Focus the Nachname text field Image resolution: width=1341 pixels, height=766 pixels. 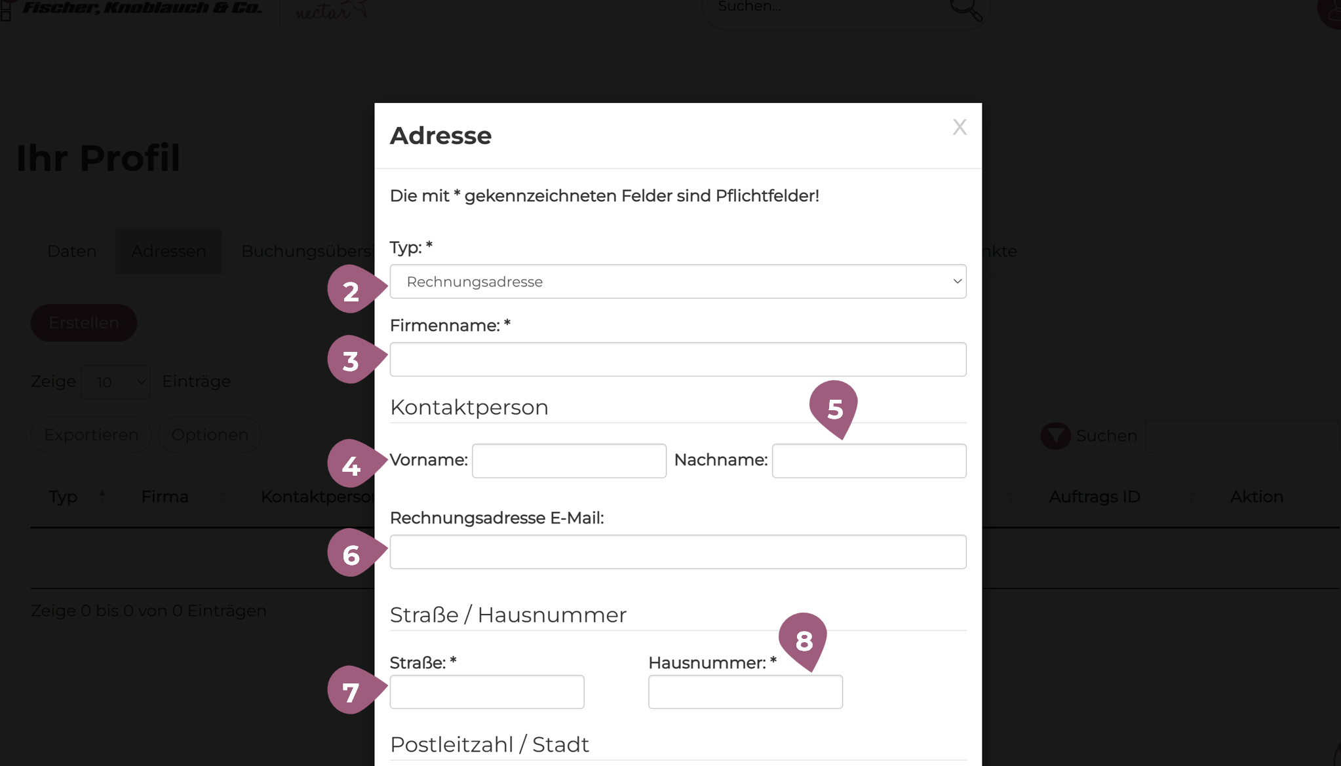pyautogui.click(x=868, y=461)
